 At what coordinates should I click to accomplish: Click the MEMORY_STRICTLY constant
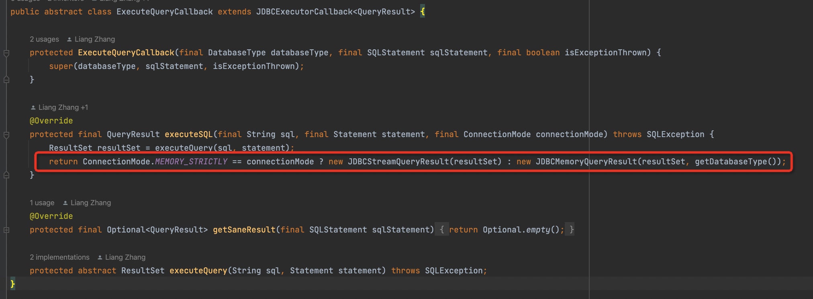click(191, 162)
